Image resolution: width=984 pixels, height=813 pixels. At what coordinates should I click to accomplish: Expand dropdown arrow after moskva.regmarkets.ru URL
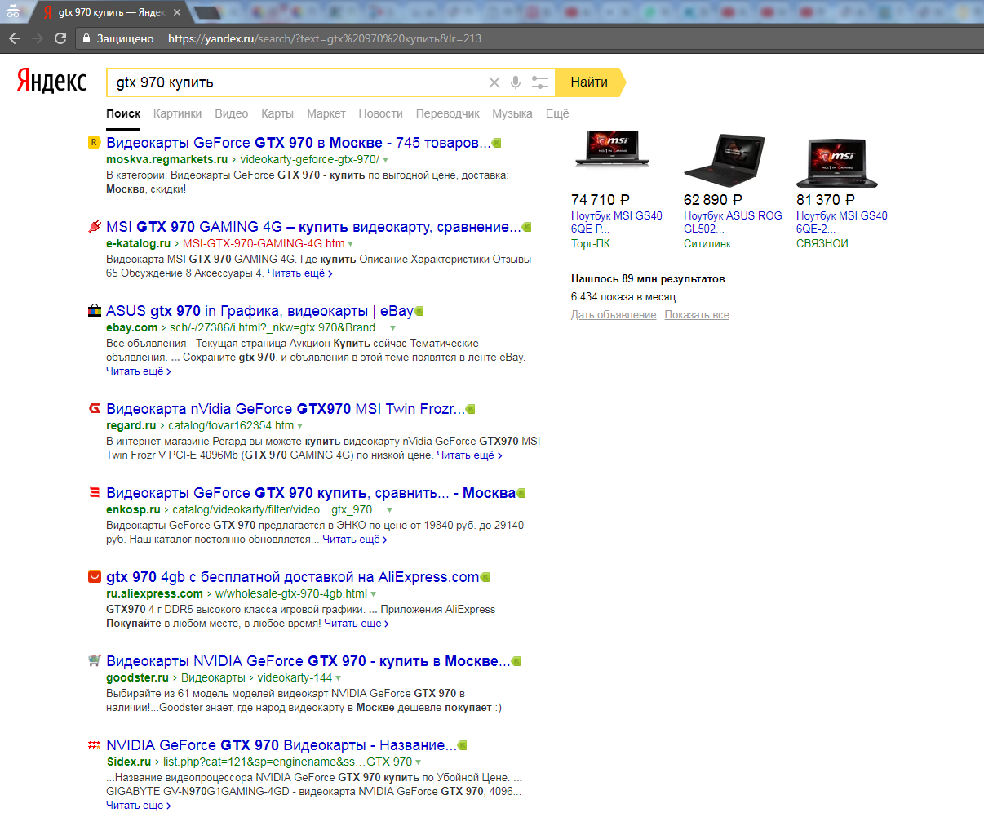point(386,160)
